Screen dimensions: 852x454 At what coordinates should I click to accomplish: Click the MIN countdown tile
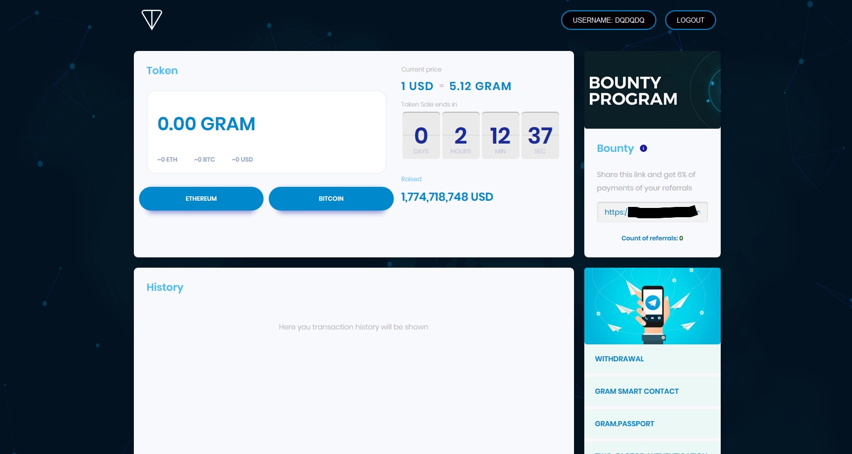tap(500, 135)
